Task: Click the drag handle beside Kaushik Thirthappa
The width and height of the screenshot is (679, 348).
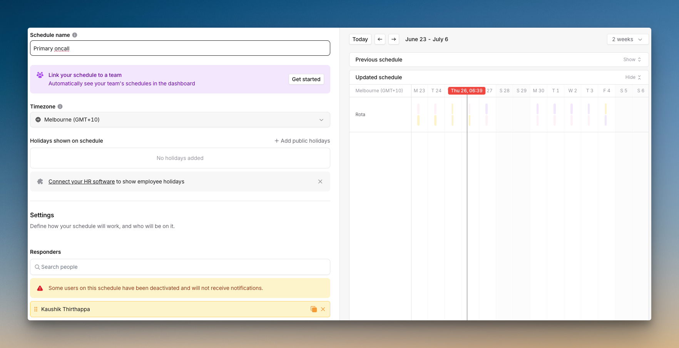Action: click(x=35, y=309)
